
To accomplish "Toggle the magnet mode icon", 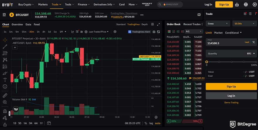I will coord(5,111).
